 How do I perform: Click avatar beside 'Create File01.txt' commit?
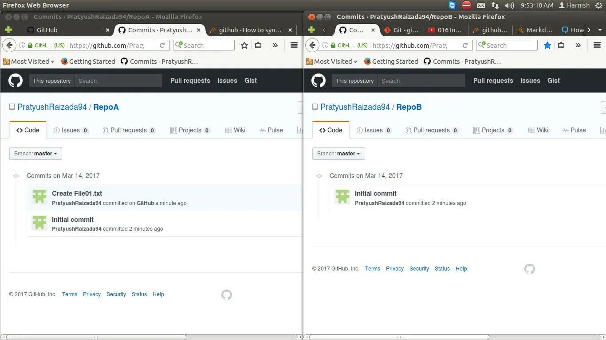pyautogui.click(x=39, y=197)
